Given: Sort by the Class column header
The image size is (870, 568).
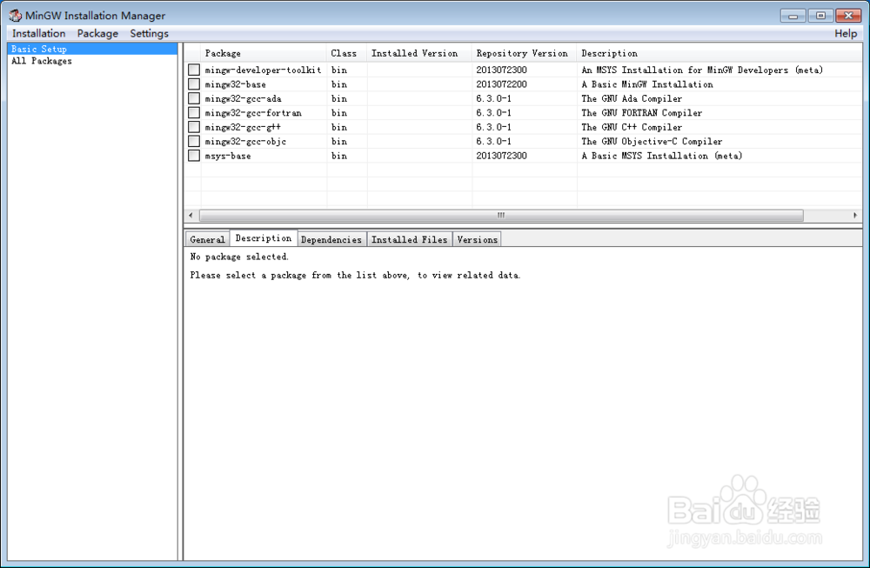Looking at the screenshot, I should (347, 53).
